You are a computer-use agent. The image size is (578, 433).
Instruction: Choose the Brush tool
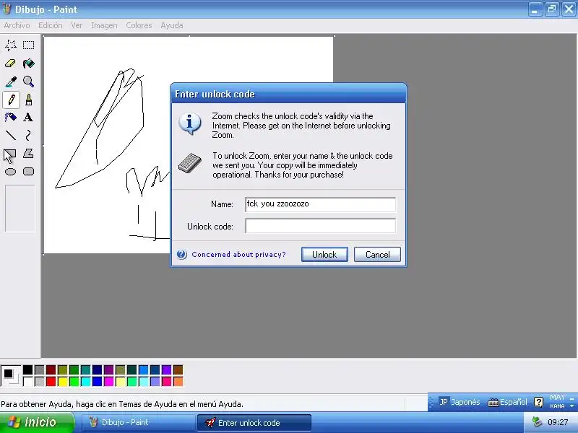[28, 100]
